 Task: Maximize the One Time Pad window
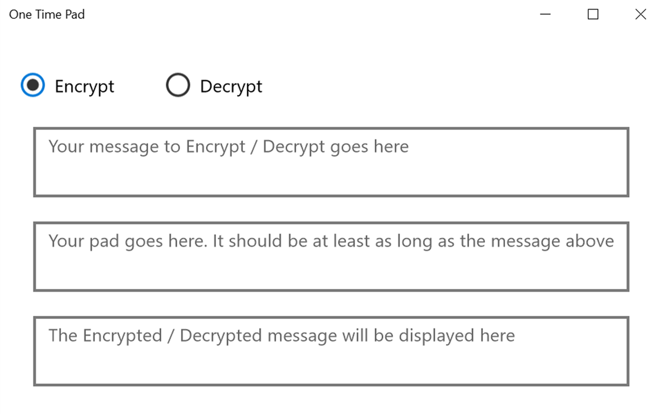coord(593,14)
